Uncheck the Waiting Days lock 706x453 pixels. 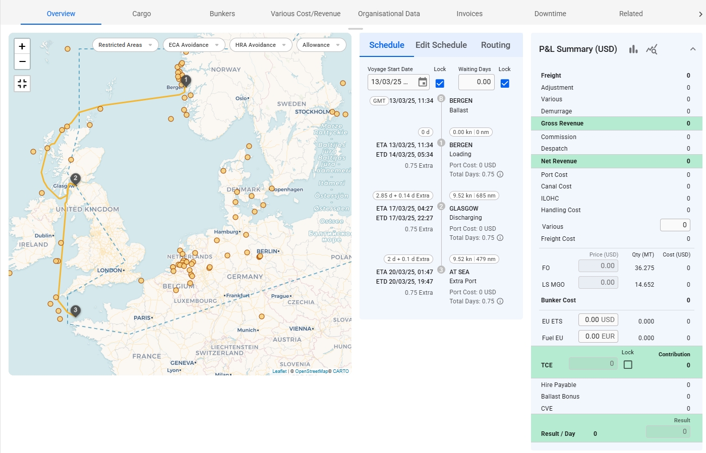[x=504, y=83]
